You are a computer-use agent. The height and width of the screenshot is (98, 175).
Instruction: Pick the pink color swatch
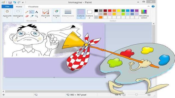coord(110,14)
